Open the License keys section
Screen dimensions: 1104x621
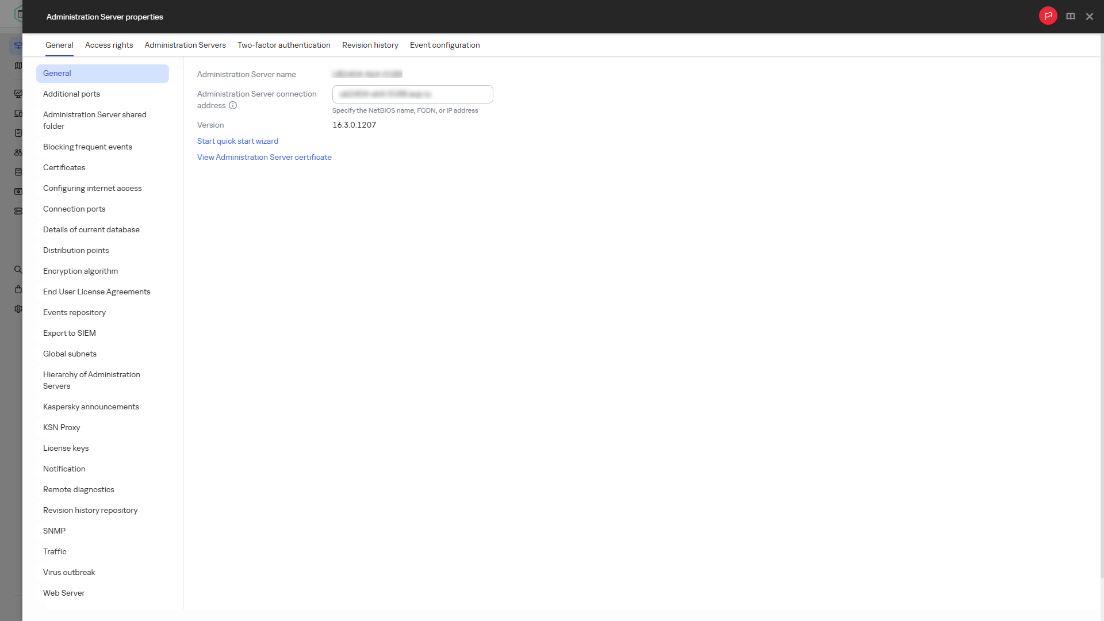pos(102,448)
